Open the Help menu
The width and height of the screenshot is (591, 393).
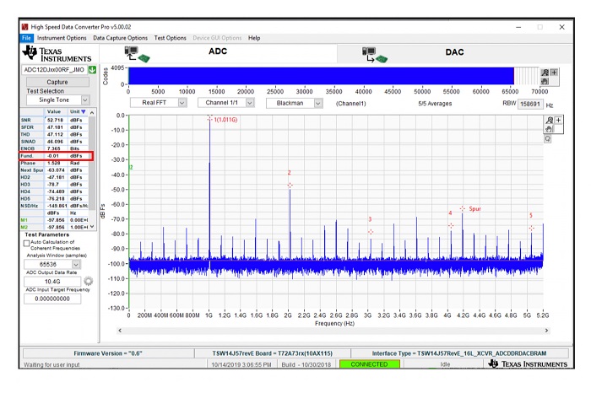(254, 38)
